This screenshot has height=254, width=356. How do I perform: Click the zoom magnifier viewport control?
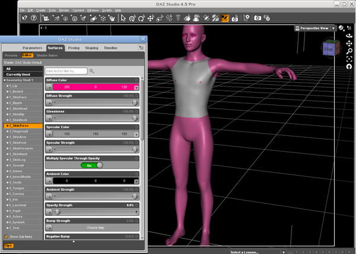349,51
